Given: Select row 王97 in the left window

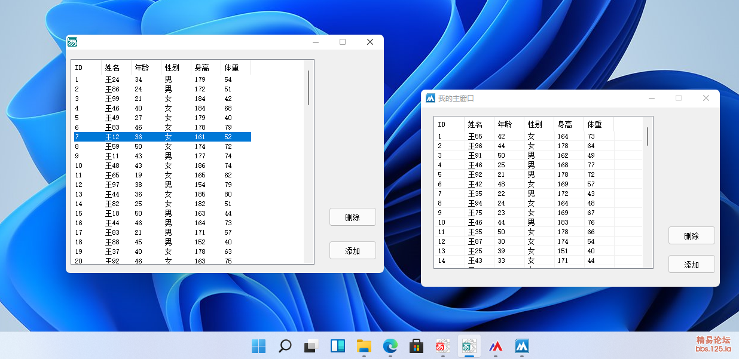Looking at the screenshot, I should (161, 185).
